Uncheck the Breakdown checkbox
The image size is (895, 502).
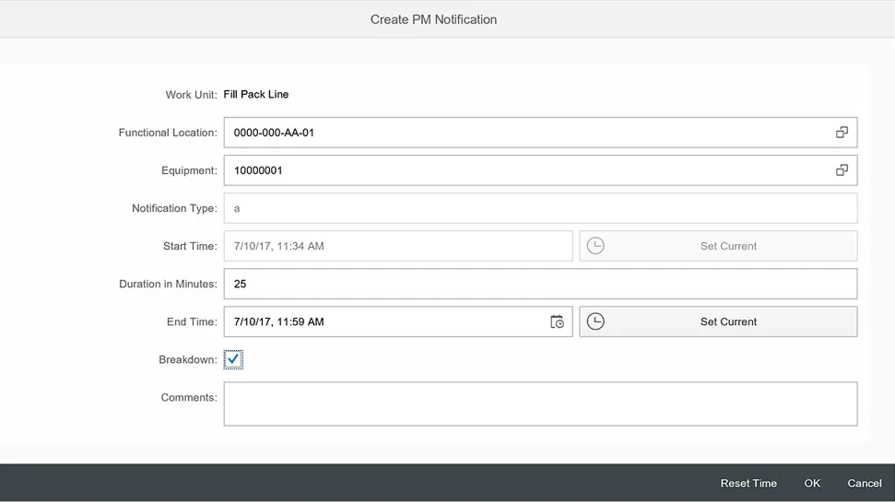point(233,360)
